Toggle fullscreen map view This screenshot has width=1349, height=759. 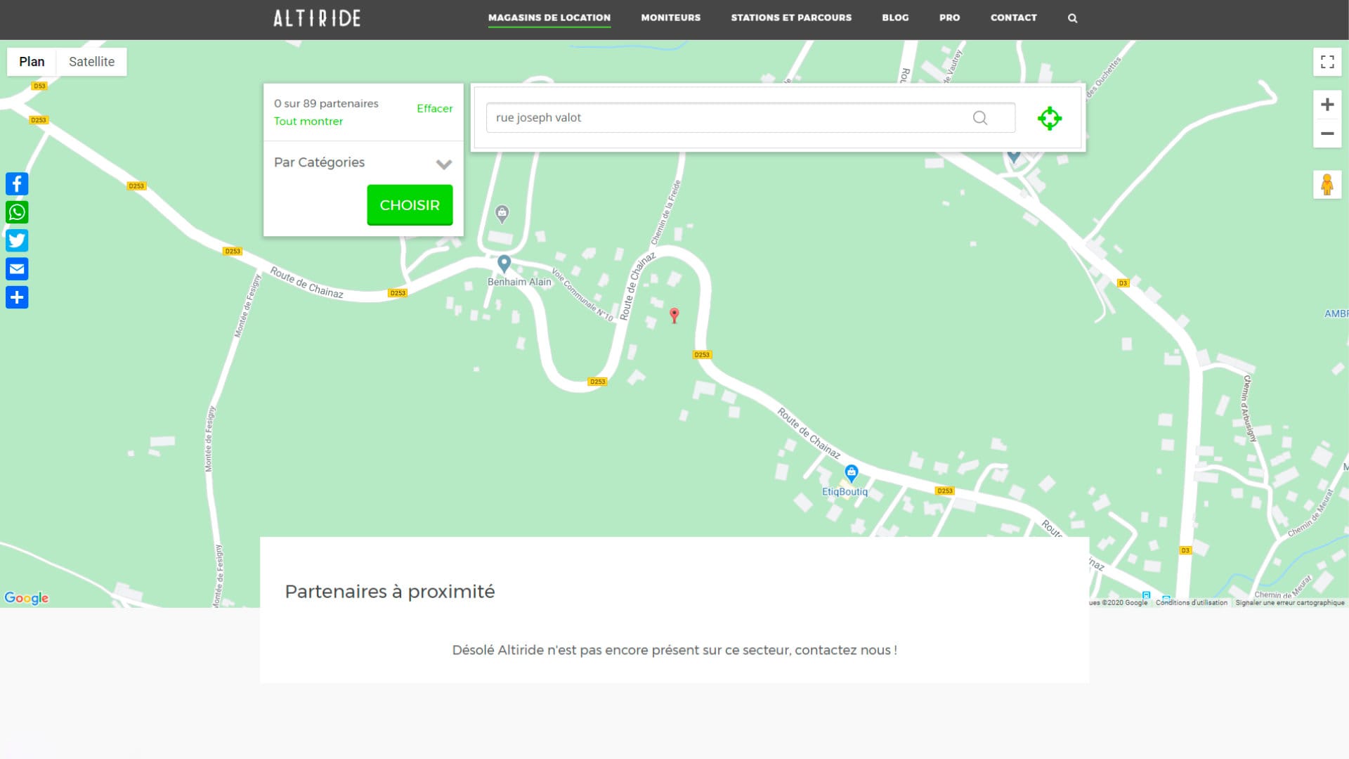tap(1327, 62)
